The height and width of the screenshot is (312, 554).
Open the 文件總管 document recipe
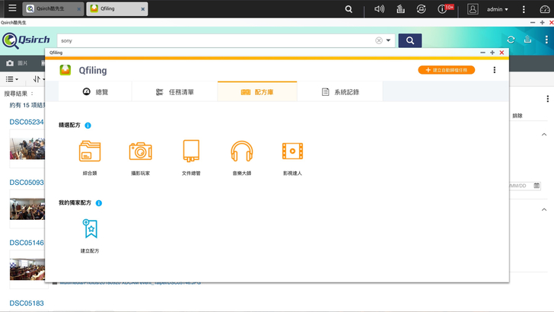191,152
